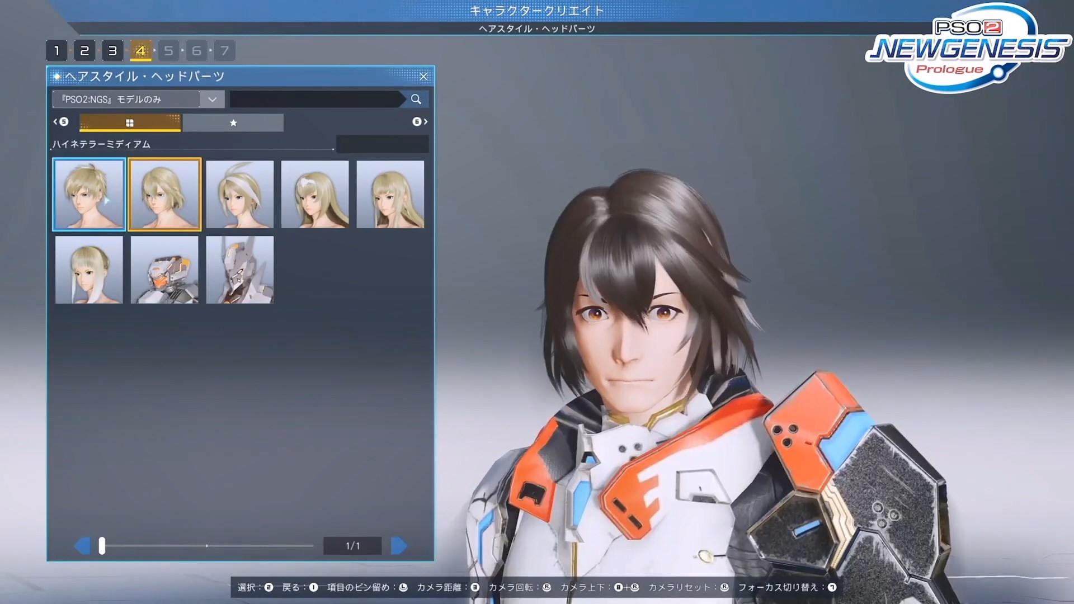This screenshot has width=1074, height=604.
Task: Select the mecha head part thumbnail
Action: [239, 270]
